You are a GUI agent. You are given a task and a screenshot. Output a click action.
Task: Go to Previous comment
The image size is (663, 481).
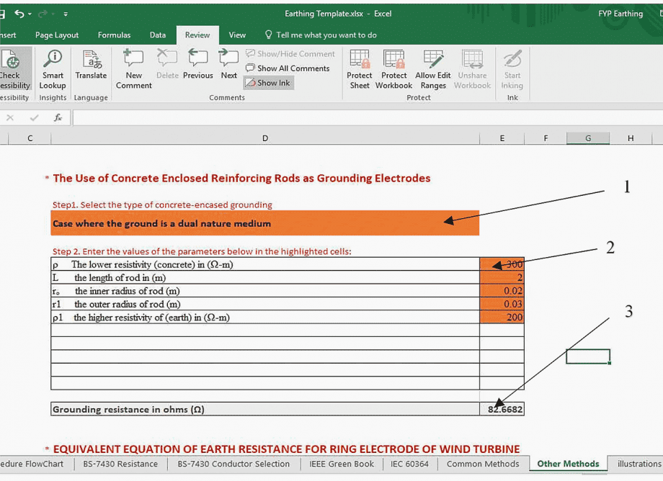click(x=198, y=65)
